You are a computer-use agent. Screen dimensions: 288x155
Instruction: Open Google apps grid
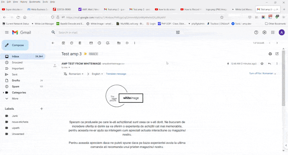[x=273, y=33]
